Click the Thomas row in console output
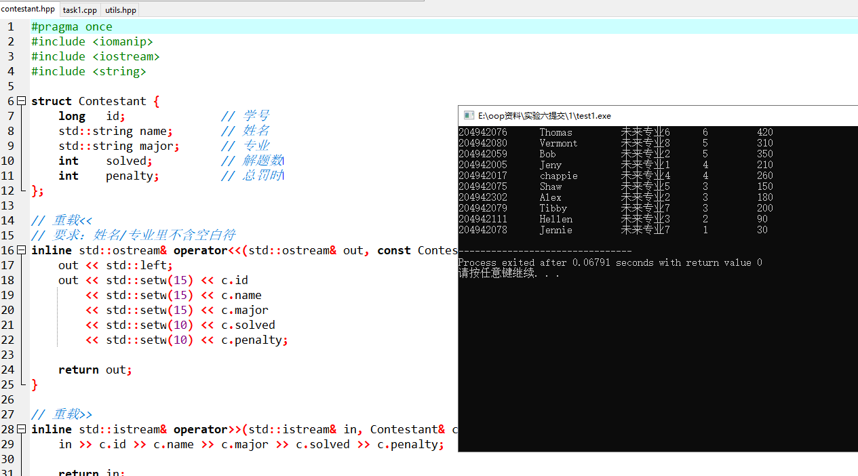The height and width of the screenshot is (476, 858). (557, 132)
